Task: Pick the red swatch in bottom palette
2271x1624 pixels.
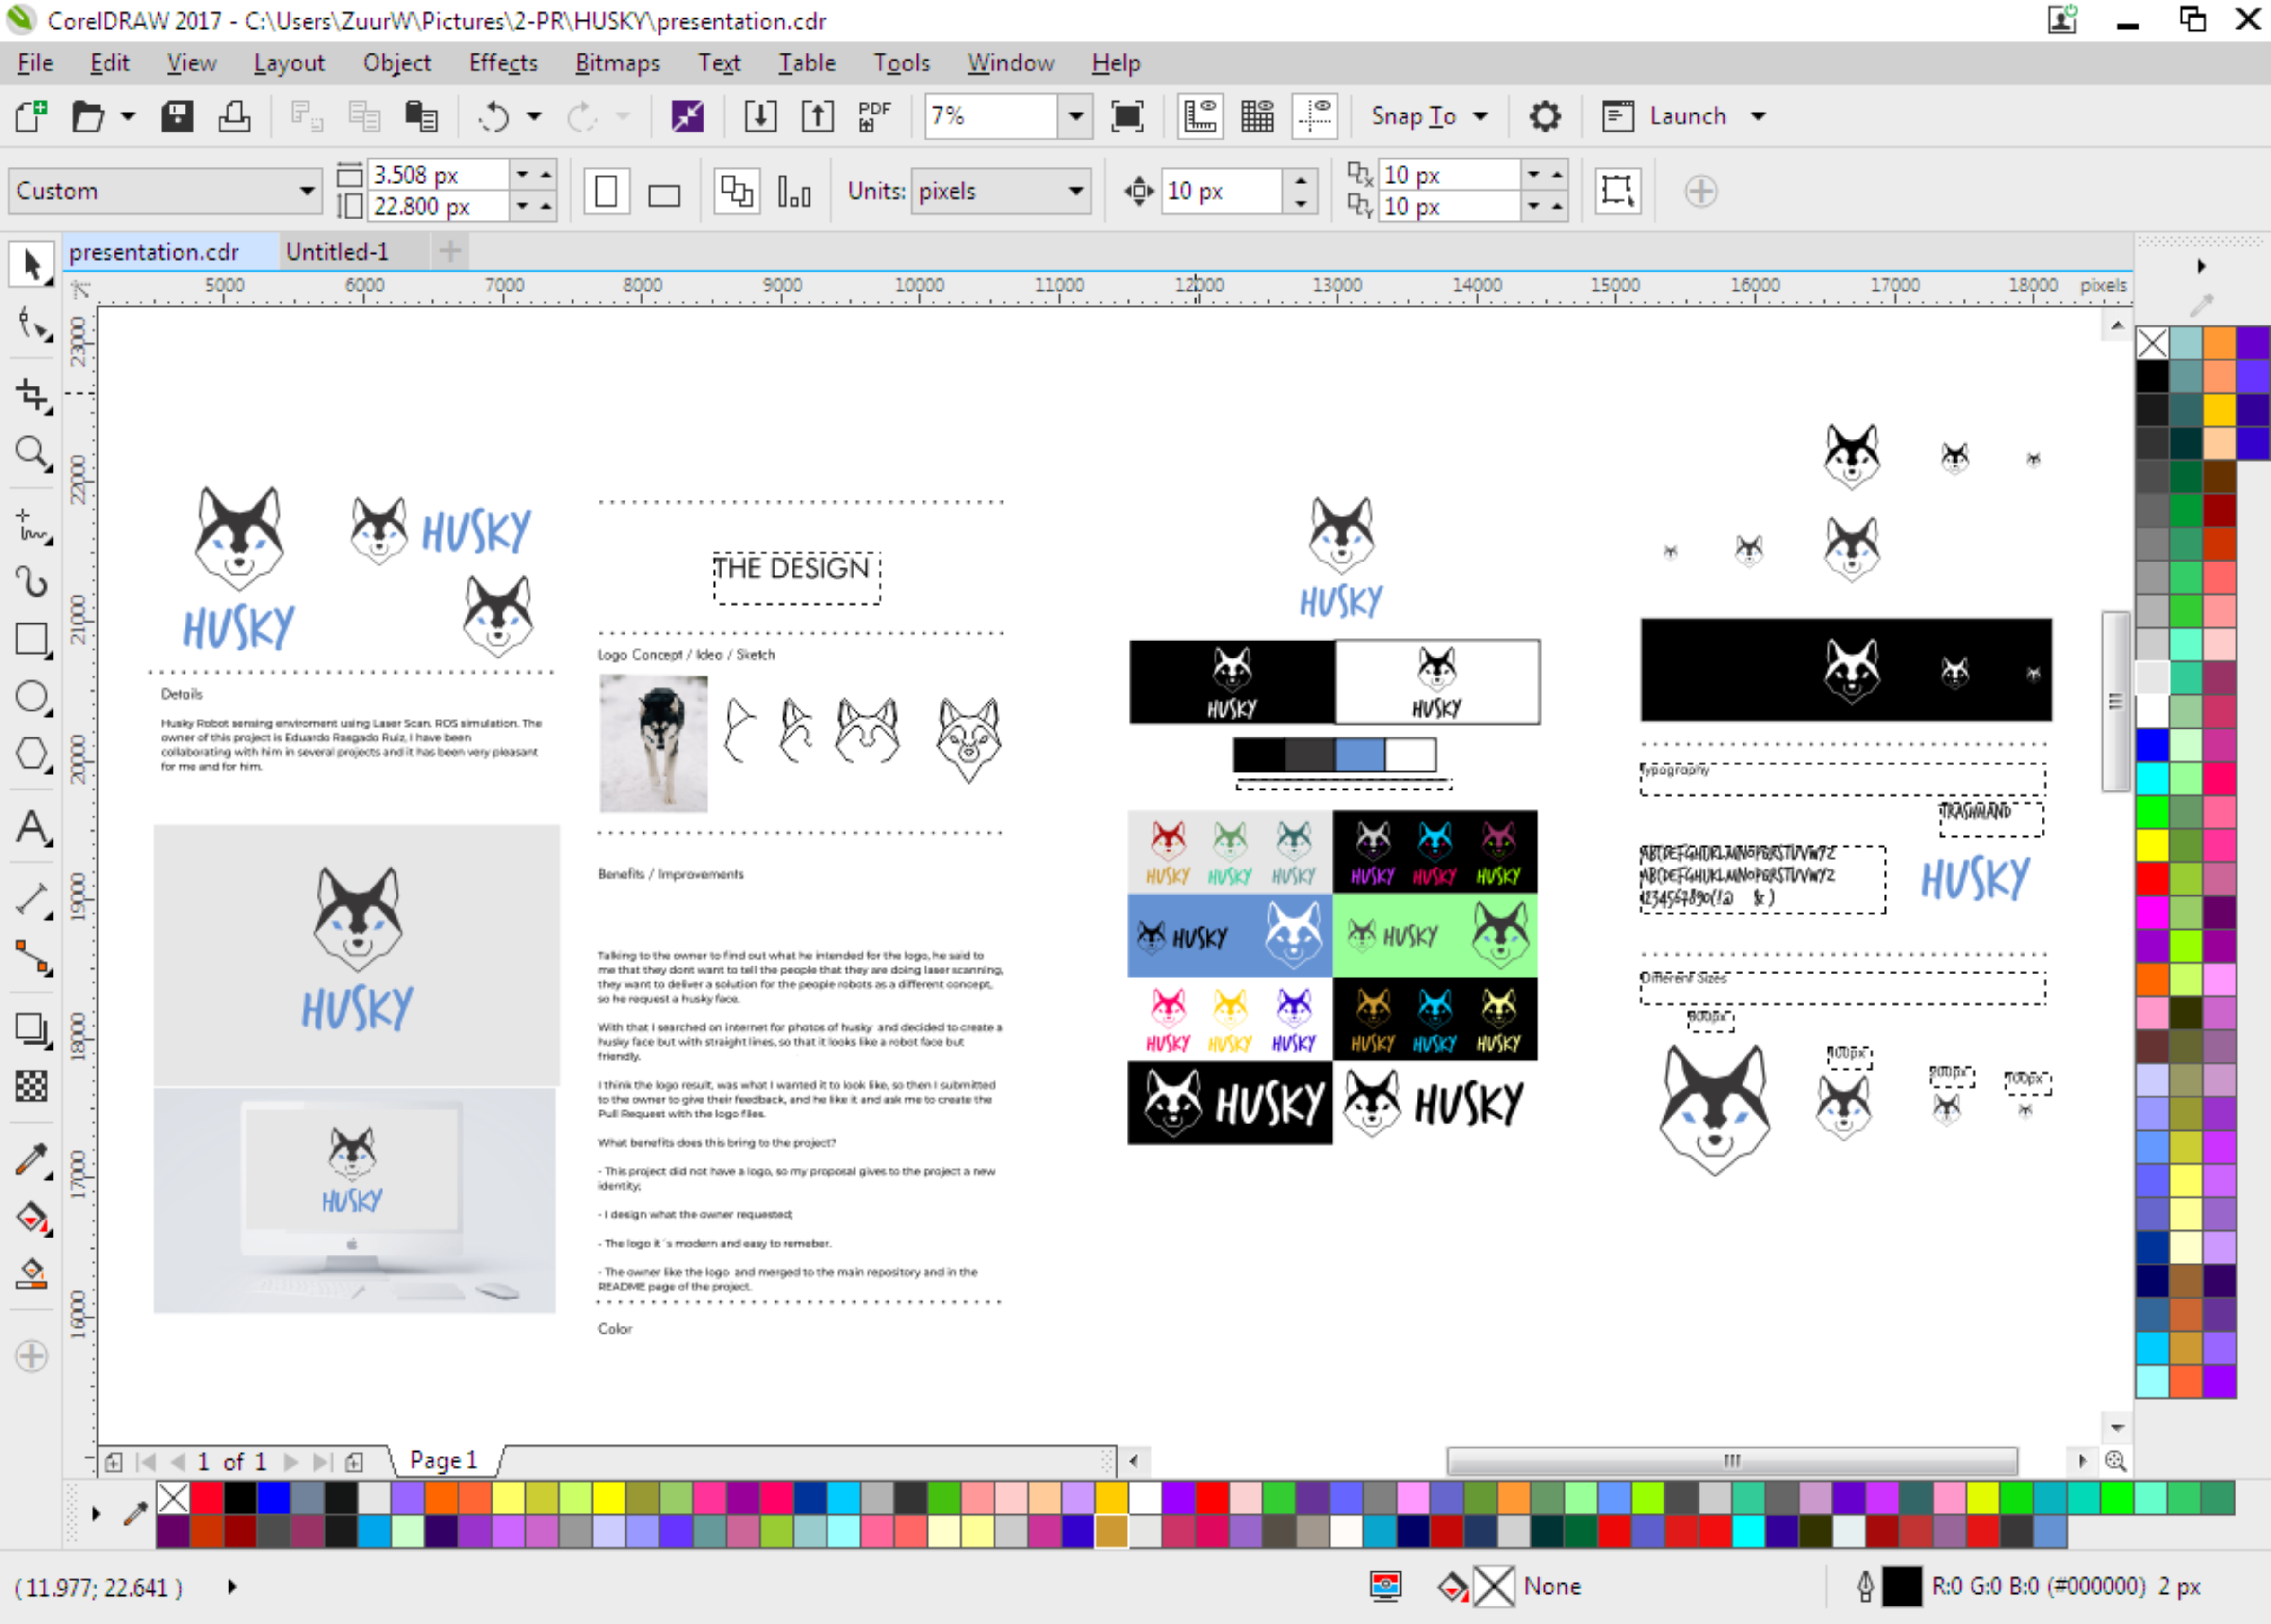Action: [207, 1497]
